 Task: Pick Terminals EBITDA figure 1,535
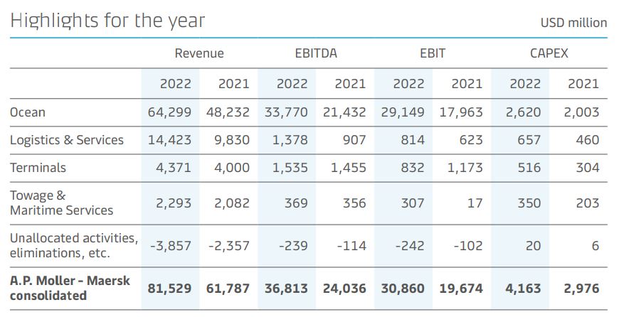[290, 168]
